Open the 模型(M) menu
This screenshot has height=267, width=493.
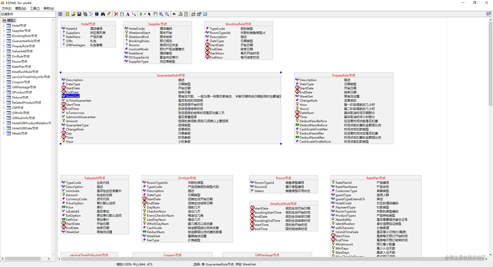[x=20, y=8]
